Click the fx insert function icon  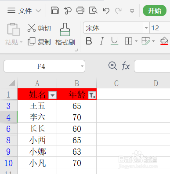[x=126, y=66]
